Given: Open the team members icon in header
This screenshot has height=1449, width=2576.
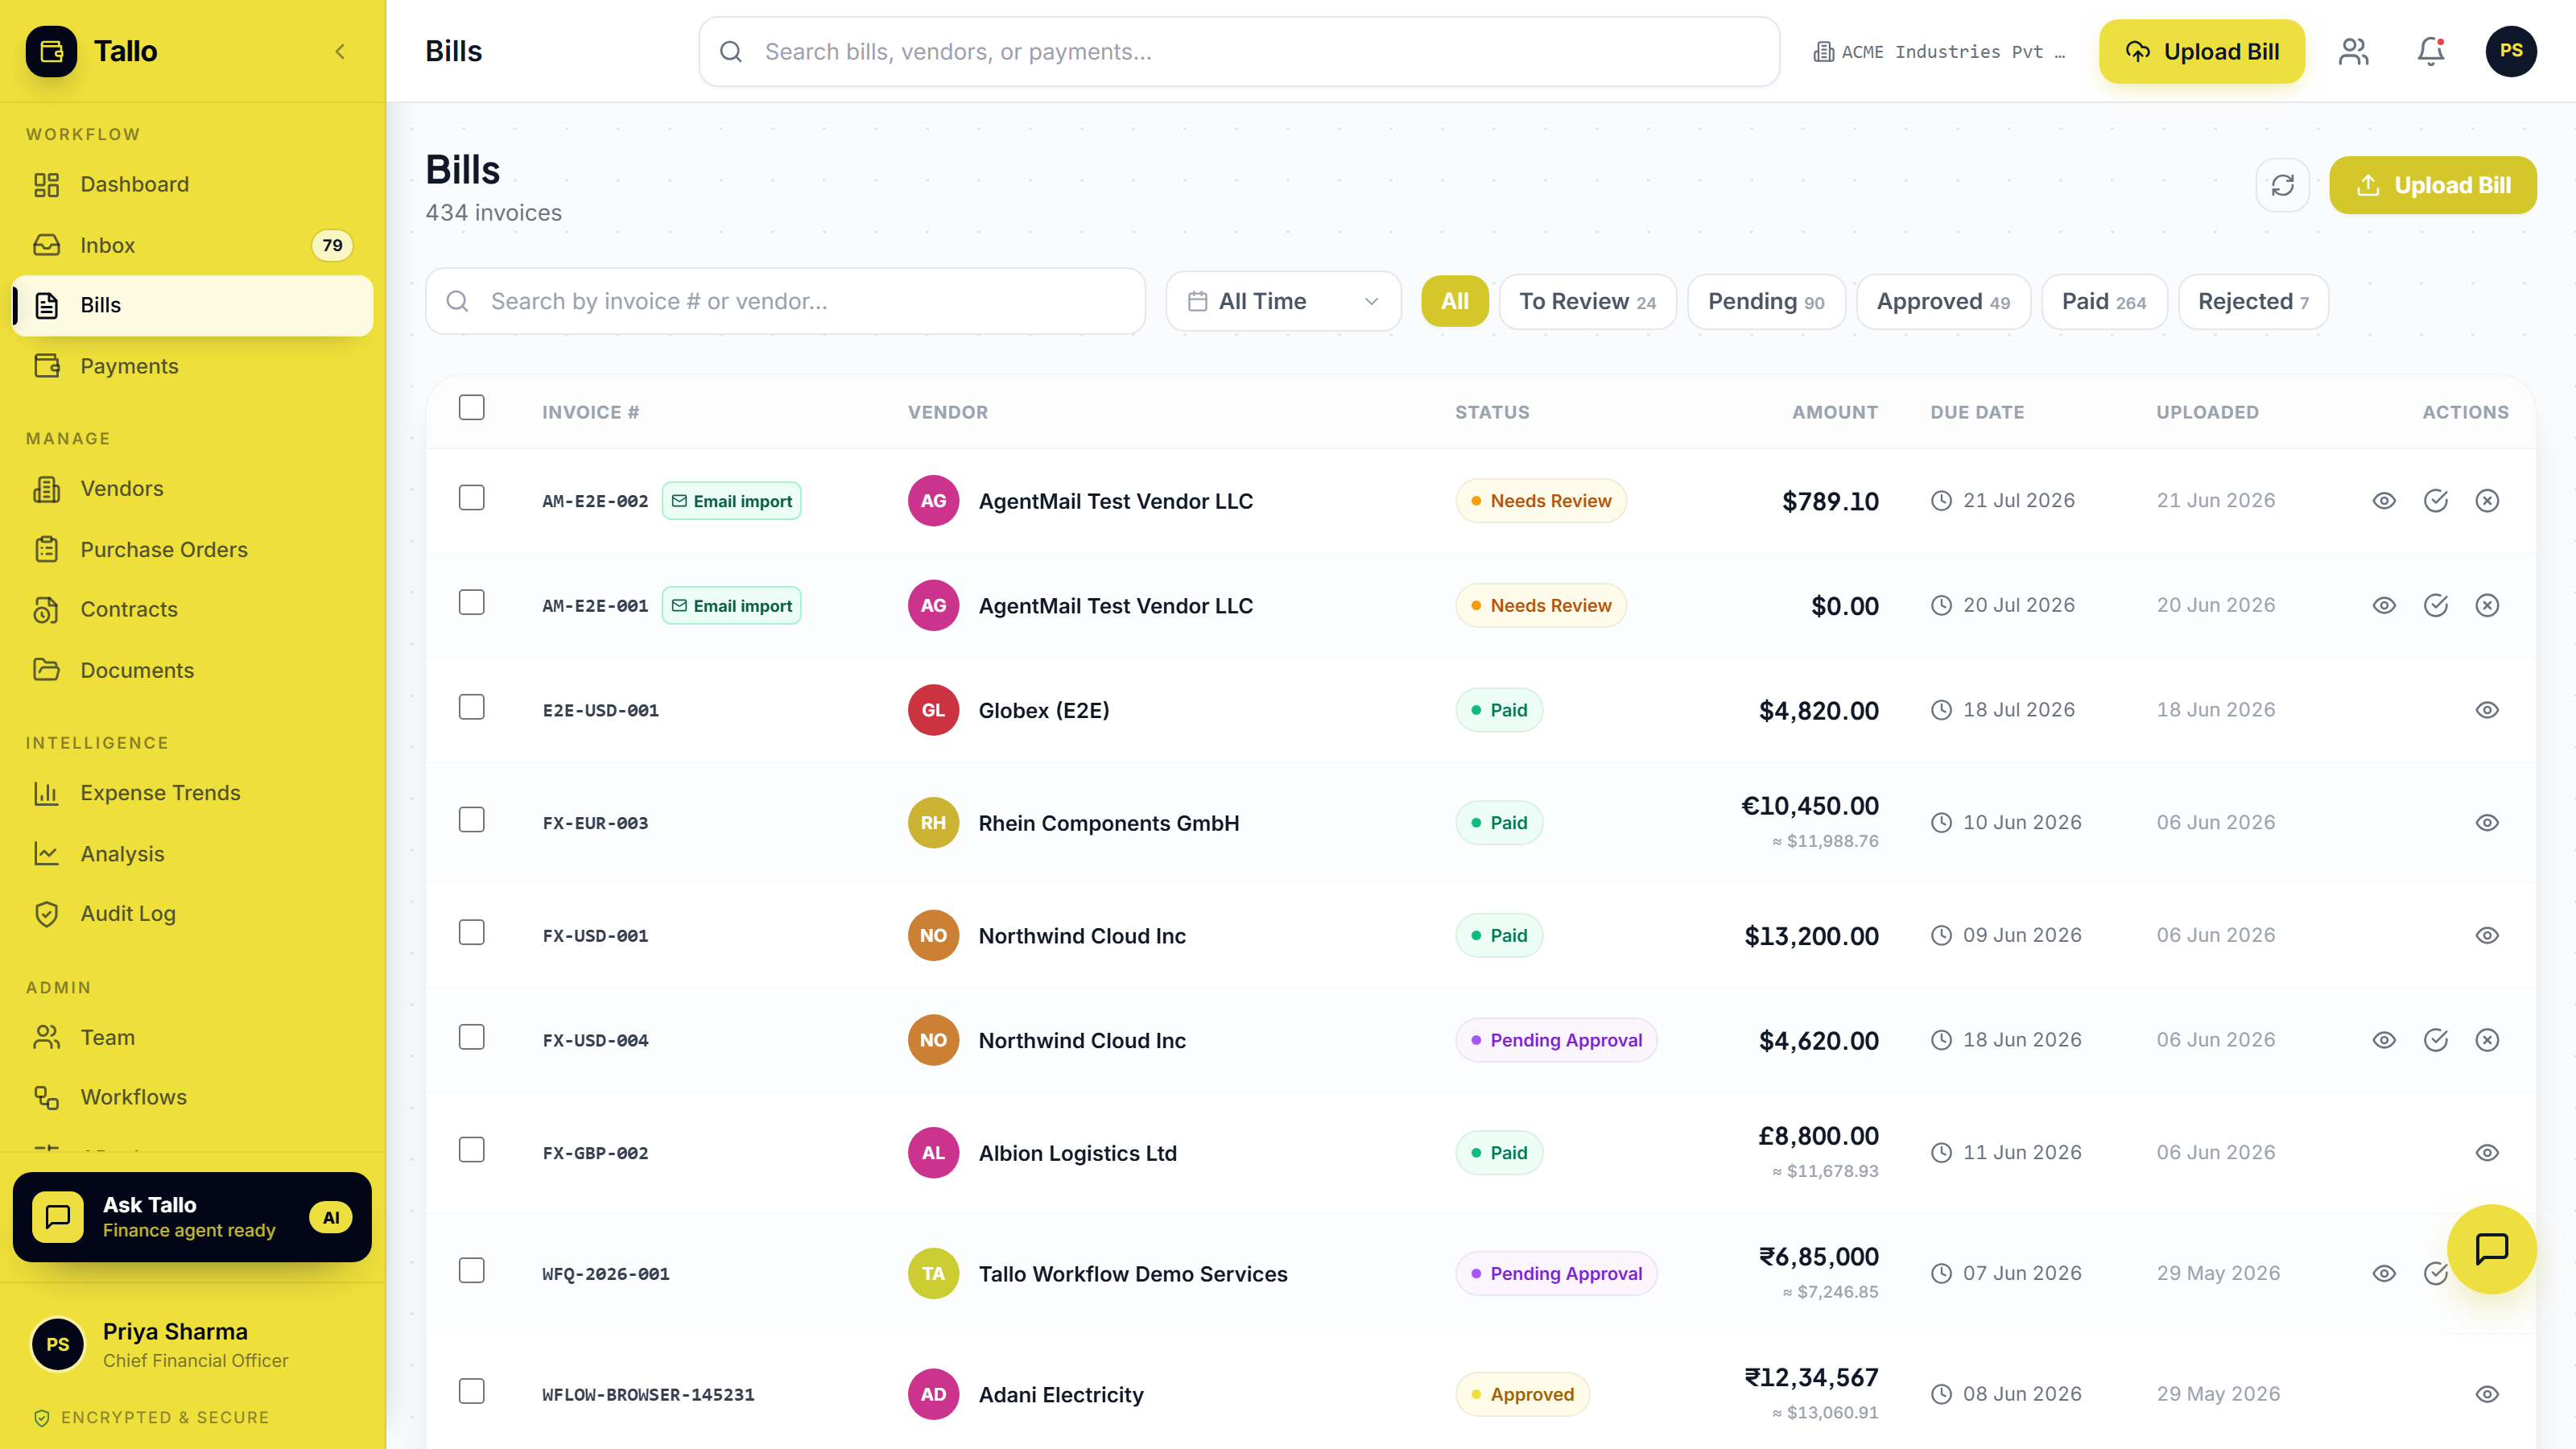Looking at the screenshot, I should 2354,51.
